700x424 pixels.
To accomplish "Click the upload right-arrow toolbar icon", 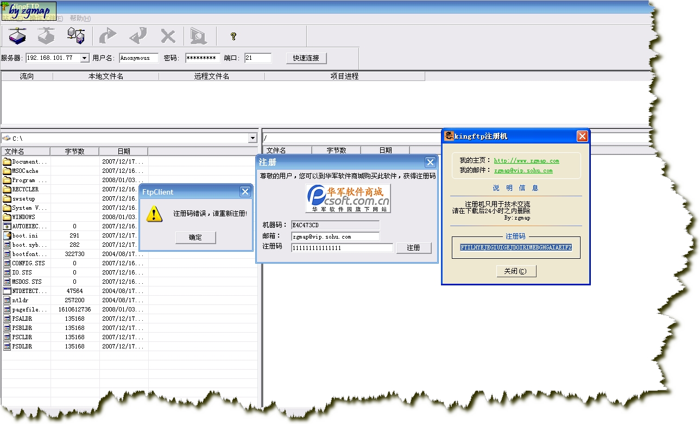I will click(x=108, y=36).
